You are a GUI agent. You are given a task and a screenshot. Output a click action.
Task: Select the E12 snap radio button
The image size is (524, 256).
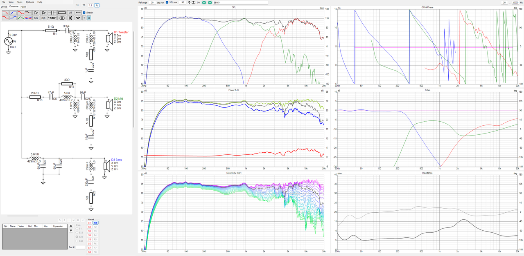77,233
